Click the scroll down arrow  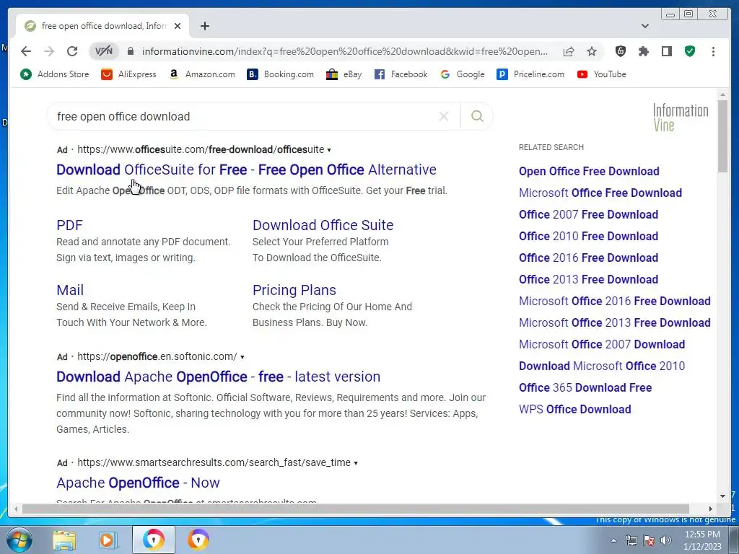click(722, 496)
